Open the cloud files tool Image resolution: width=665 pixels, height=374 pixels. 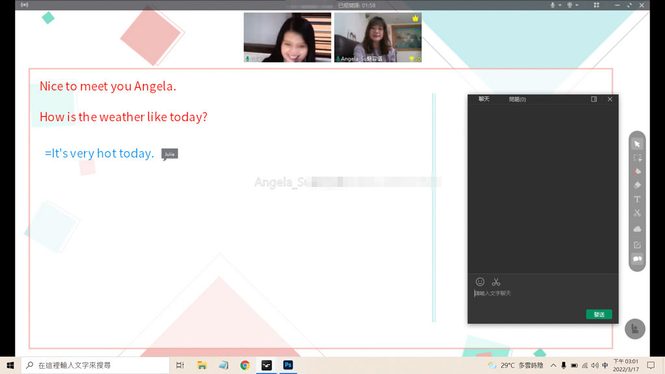(637, 229)
